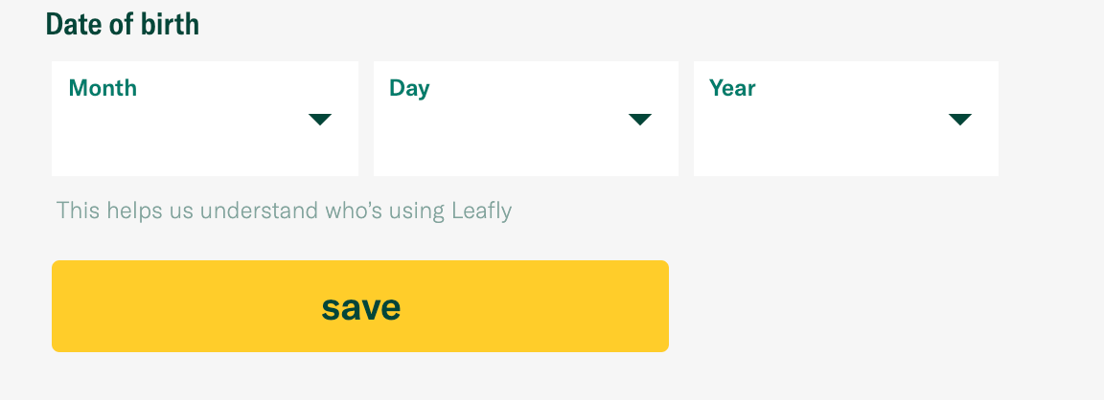Click the Year dropdown arrow icon
This screenshot has width=1104, height=400.
pyautogui.click(x=960, y=120)
